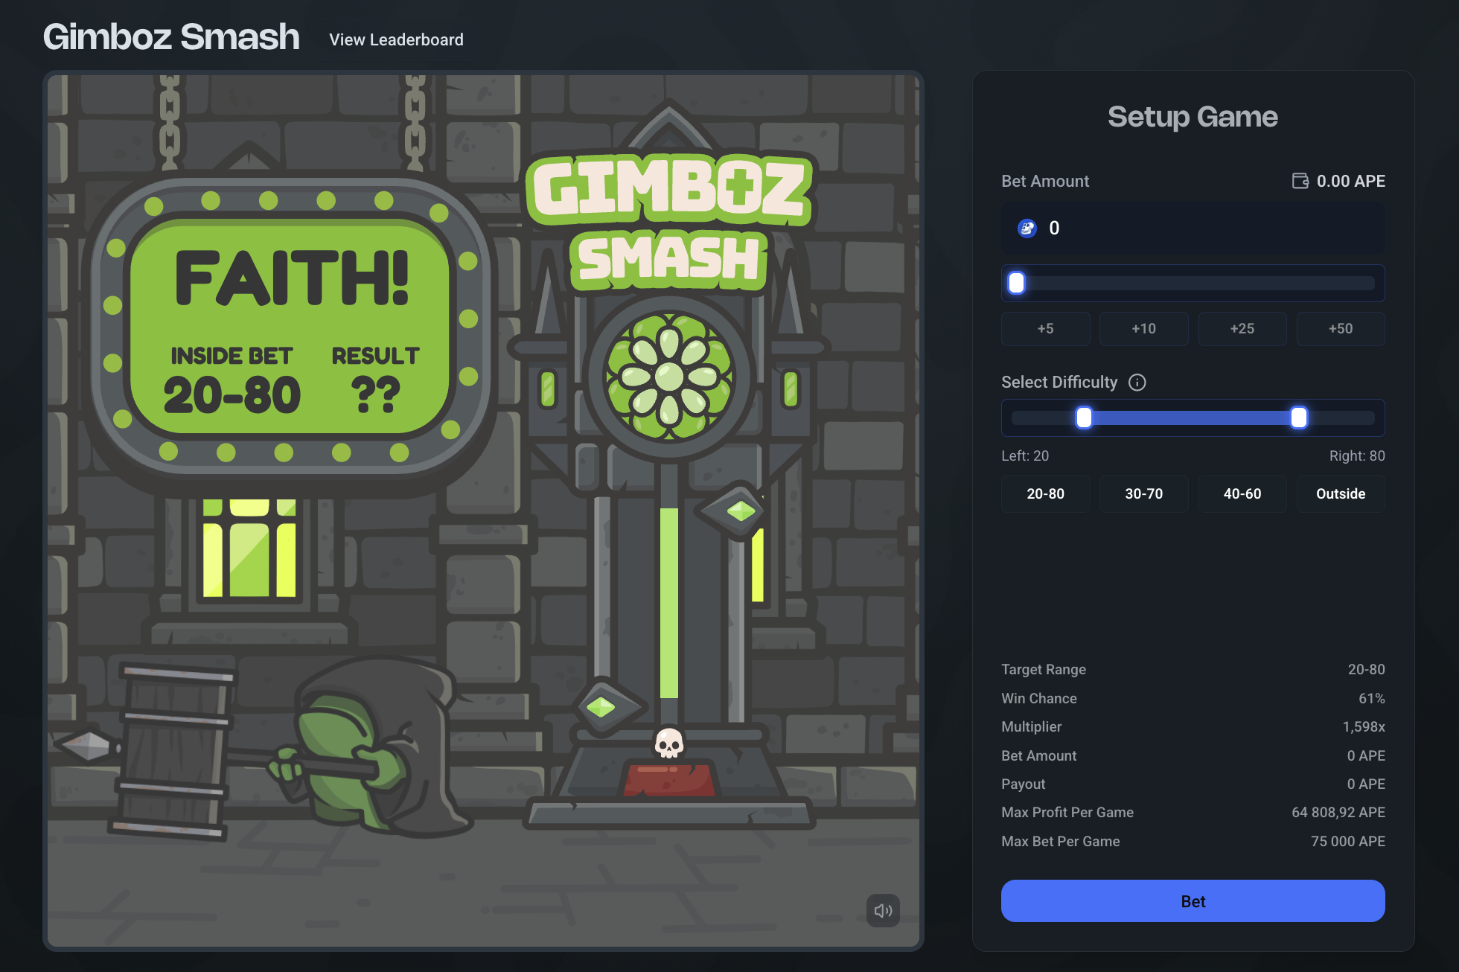
Task: Select the 30-70 difficulty preset
Action: pyautogui.click(x=1143, y=493)
